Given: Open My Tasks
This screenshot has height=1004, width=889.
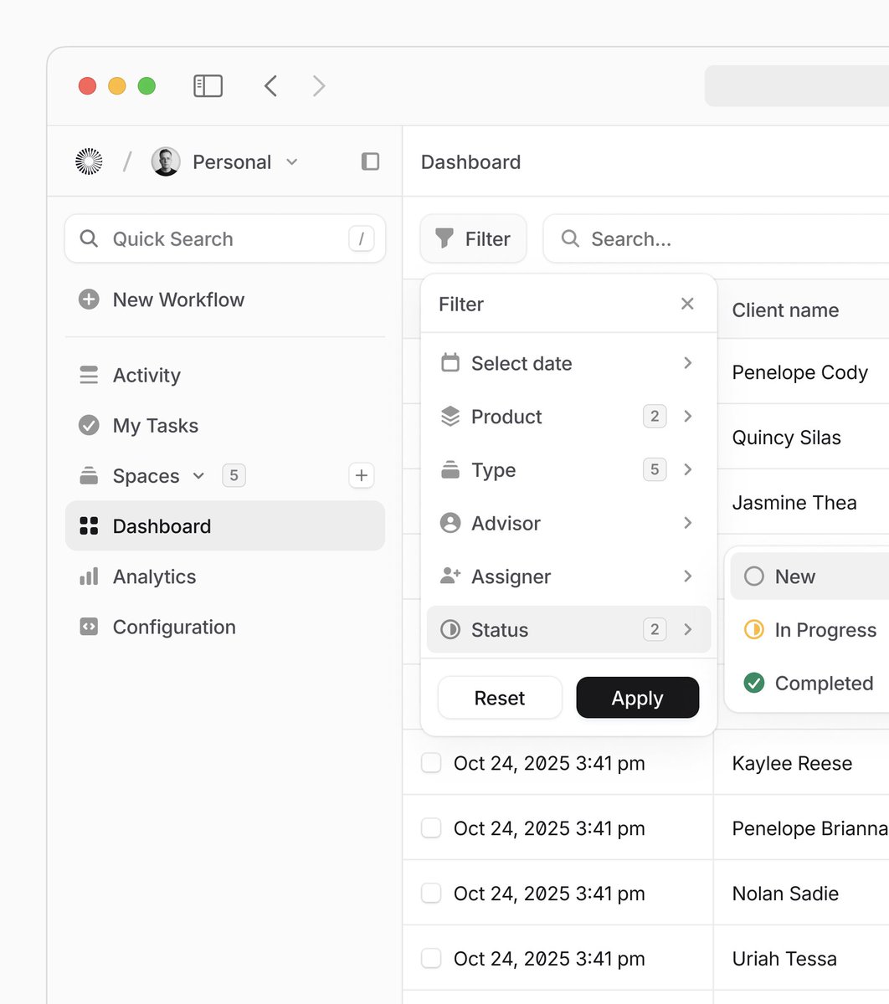Looking at the screenshot, I should (225, 425).
